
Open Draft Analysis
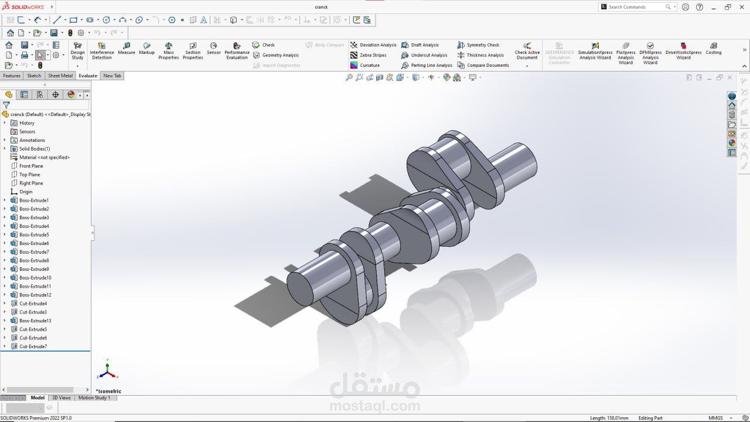tap(420, 45)
